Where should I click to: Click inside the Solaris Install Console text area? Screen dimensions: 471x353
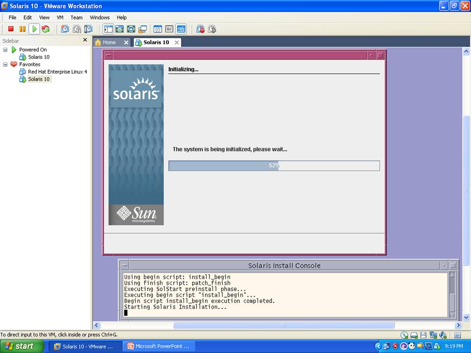click(x=286, y=295)
